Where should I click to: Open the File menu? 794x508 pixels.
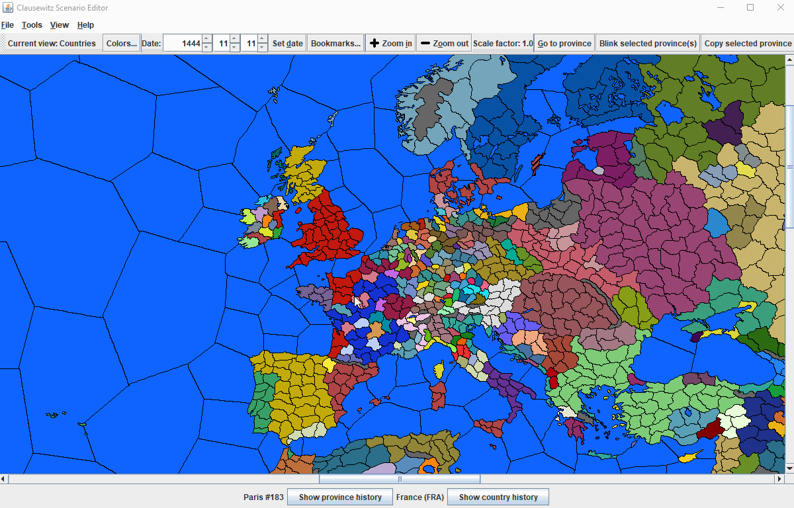pos(7,25)
